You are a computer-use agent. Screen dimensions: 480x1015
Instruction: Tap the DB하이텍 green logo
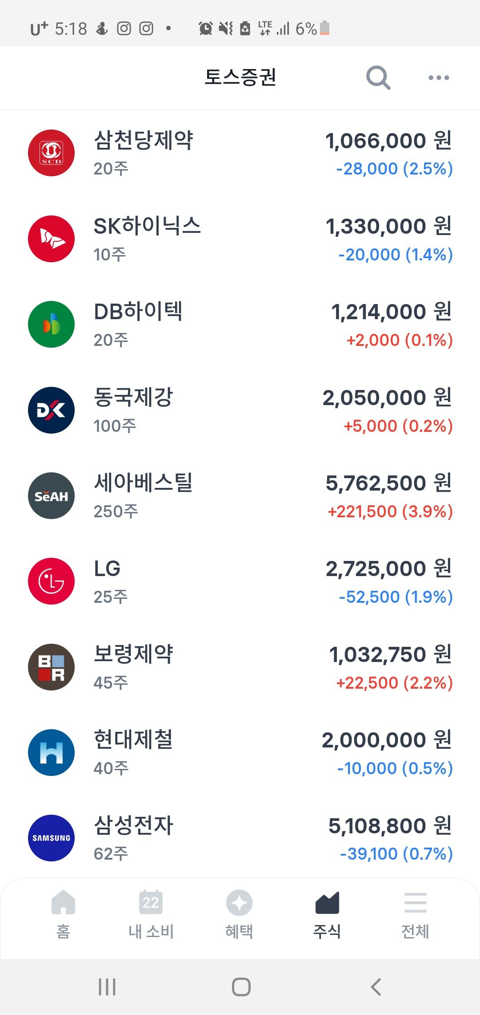click(51, 324)
